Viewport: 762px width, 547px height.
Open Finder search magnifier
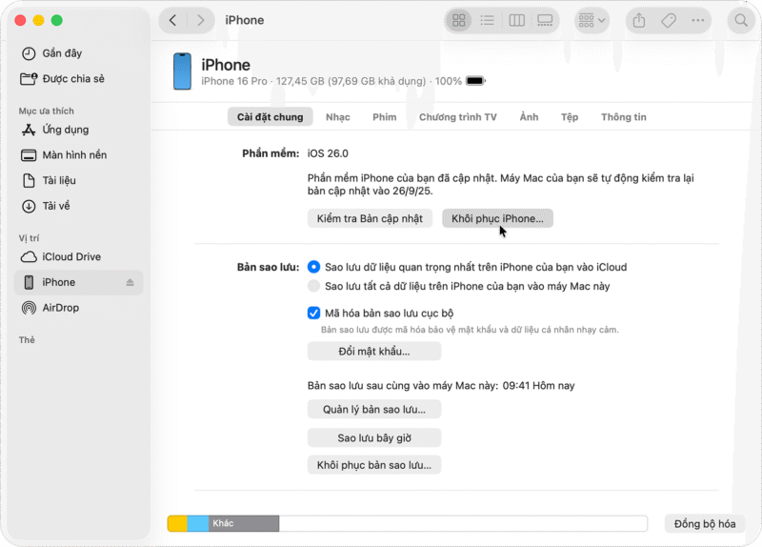pyautogui.click(x=741, y=20)
